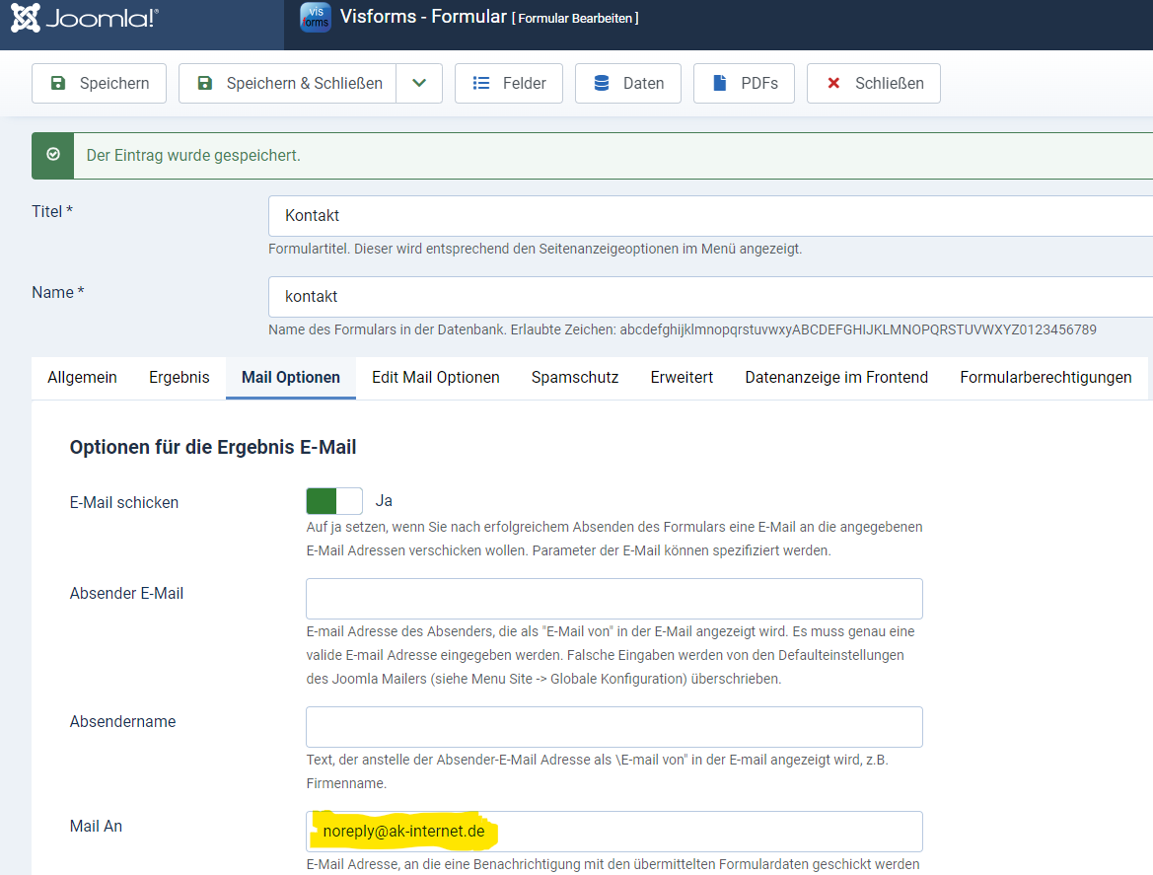
Task: Click the green checkmark on the success message
Action: (x=52, y=155)
